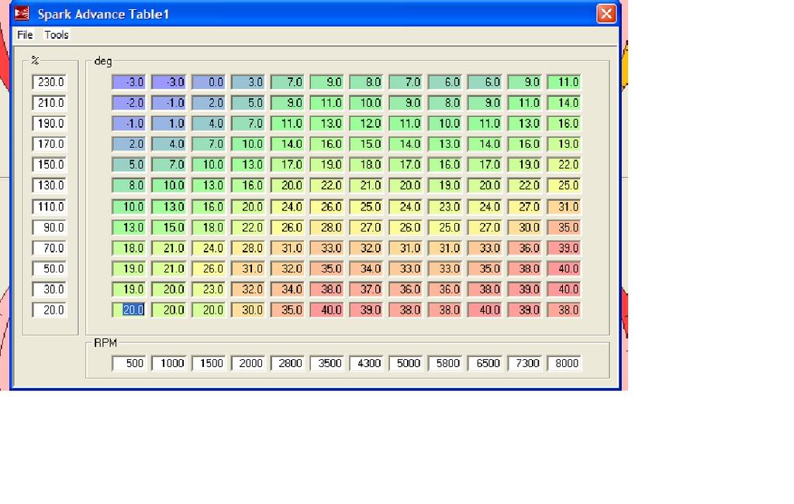Click the green 16.0 cell in 170.0 row
This screenshot has height=504, width=794.
coord(326,144)
